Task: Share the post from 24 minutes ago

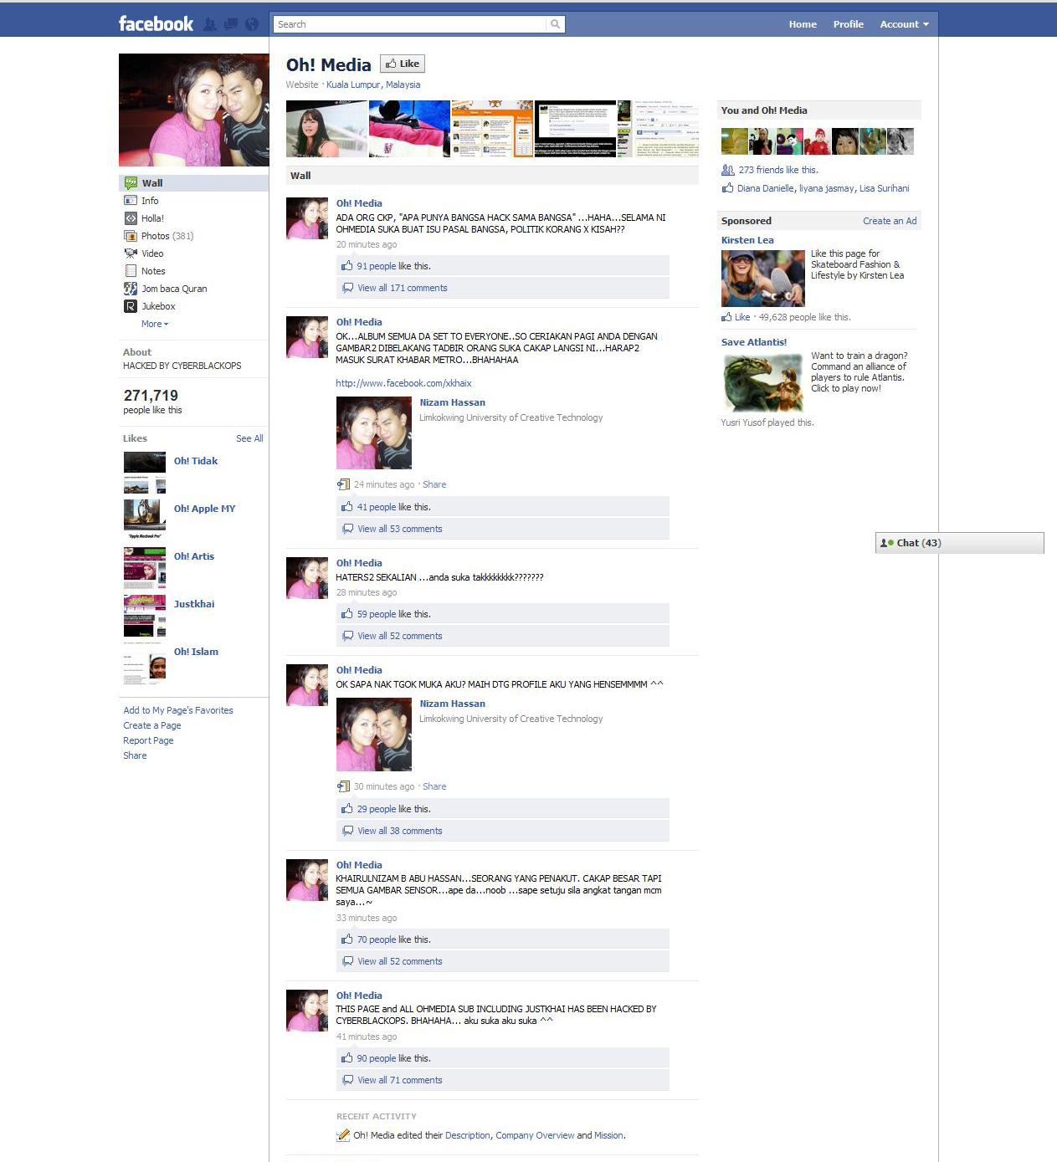Action: [x=434, y=484]
